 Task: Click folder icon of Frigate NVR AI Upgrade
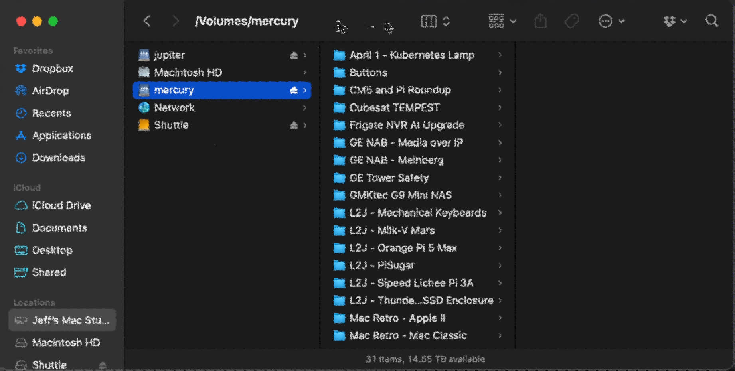click(x=339, y=126)
